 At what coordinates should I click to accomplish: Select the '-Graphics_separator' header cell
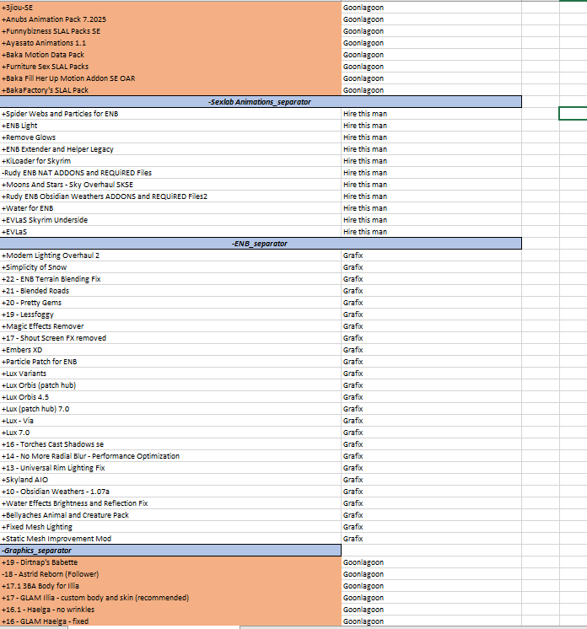coord(170,551)
